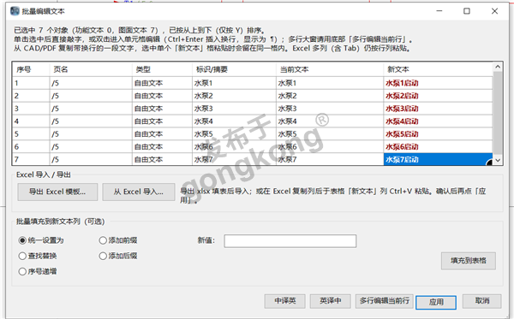Click the 英译中 translate button

pos(331,301)
